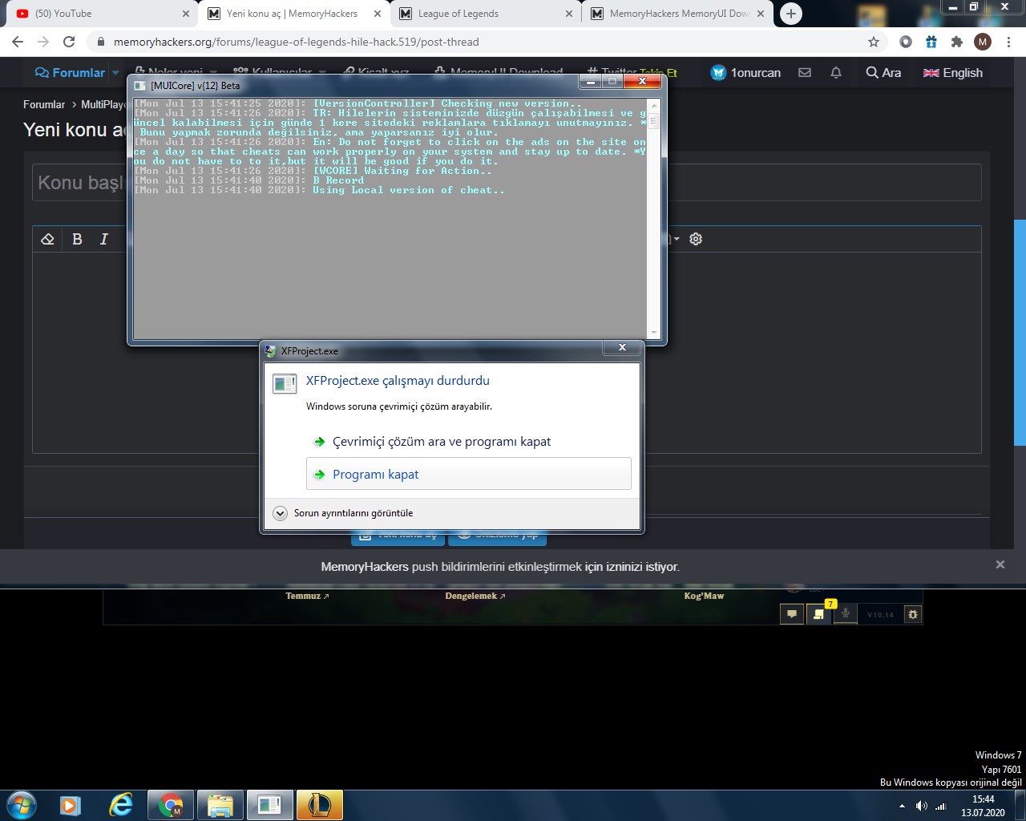Apply Bold in the forum editor
Viewport: 1026px width, 821px height.
point(77,239)
